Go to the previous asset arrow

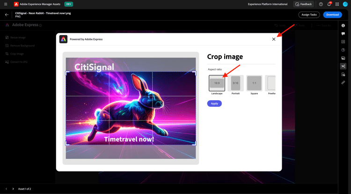pyautogui.click(x=6, y=189)
